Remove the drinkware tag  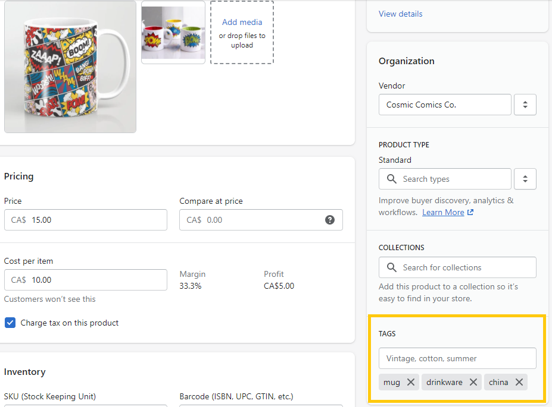click(x=473, y=382)
